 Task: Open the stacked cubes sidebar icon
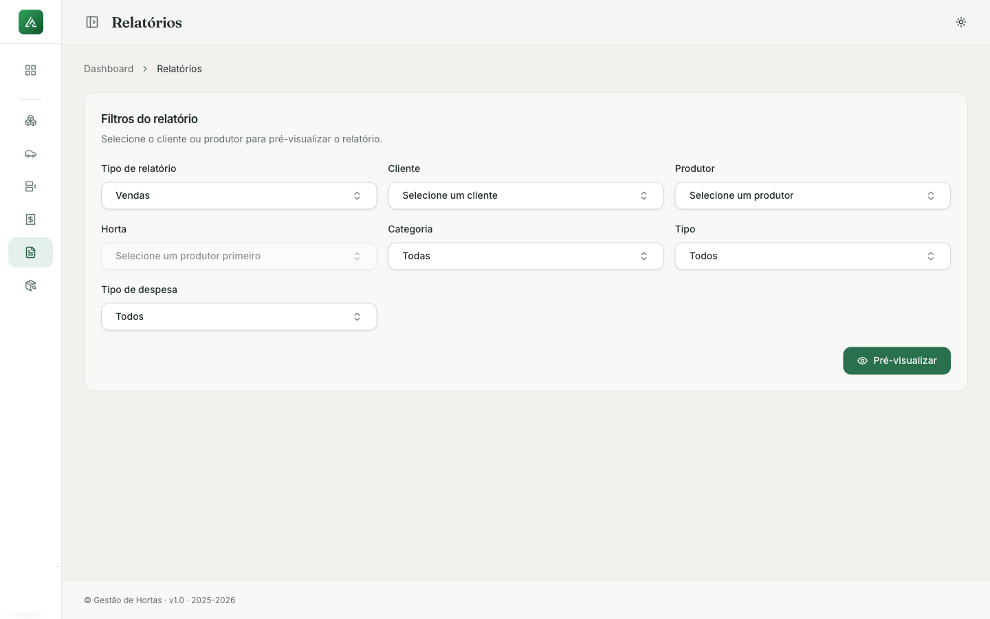30,120
